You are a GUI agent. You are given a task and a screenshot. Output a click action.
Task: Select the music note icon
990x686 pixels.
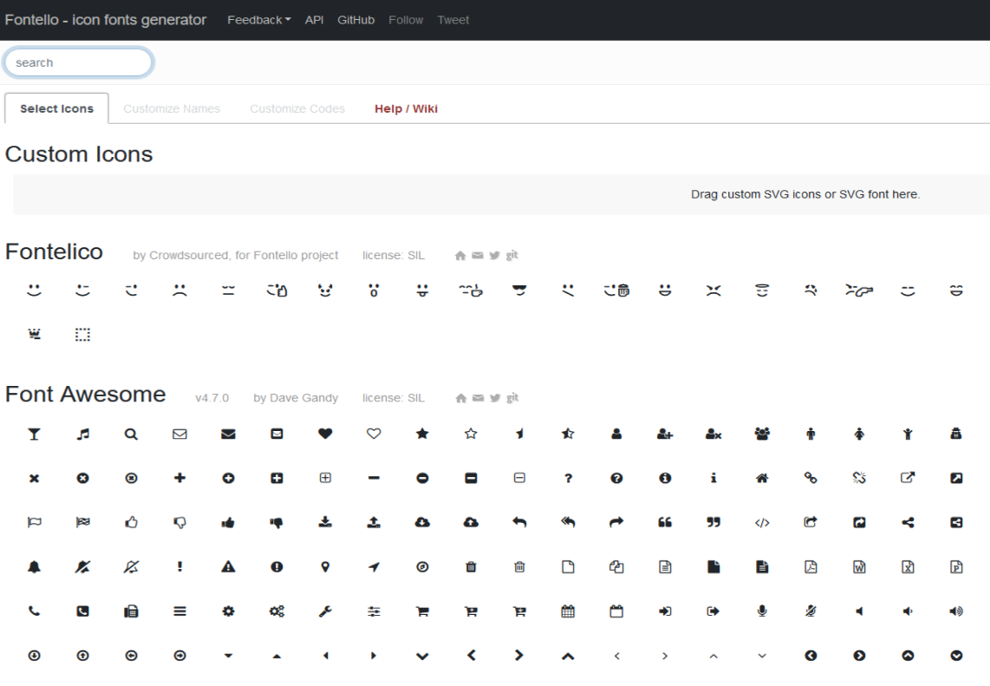click(82, 434)
